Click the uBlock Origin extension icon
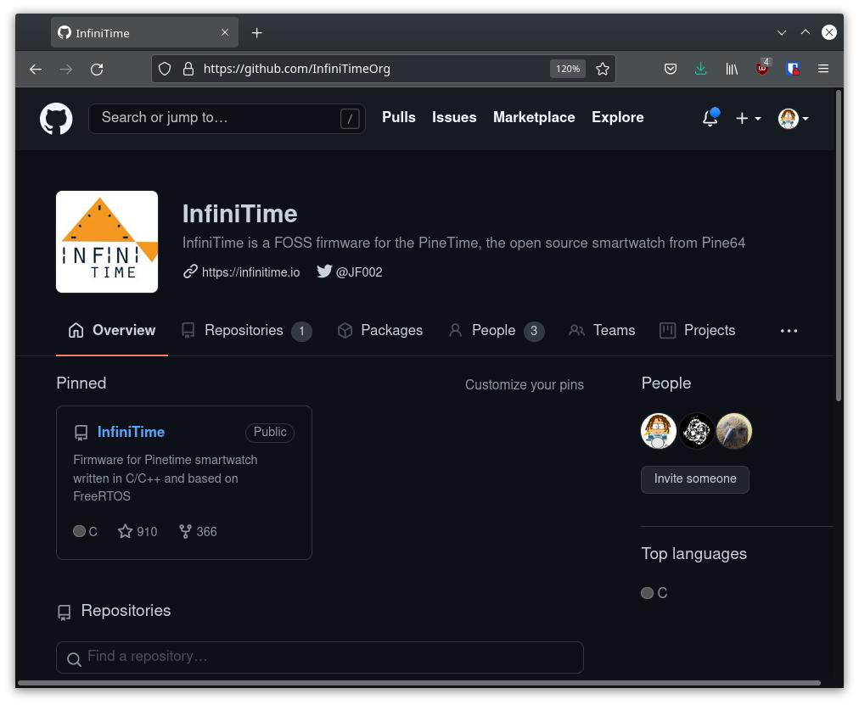Viewport: 859px width, 705px height. click(762, 69)
